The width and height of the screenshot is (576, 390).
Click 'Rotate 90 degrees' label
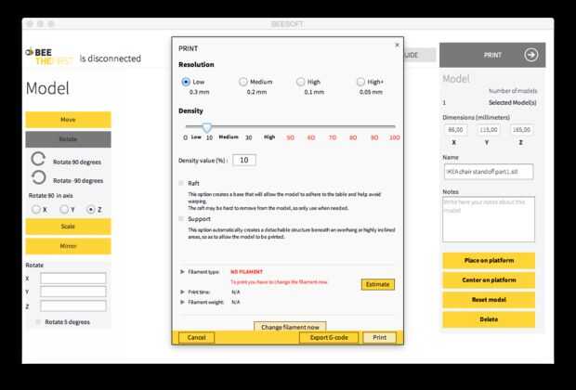click(77, 162)
